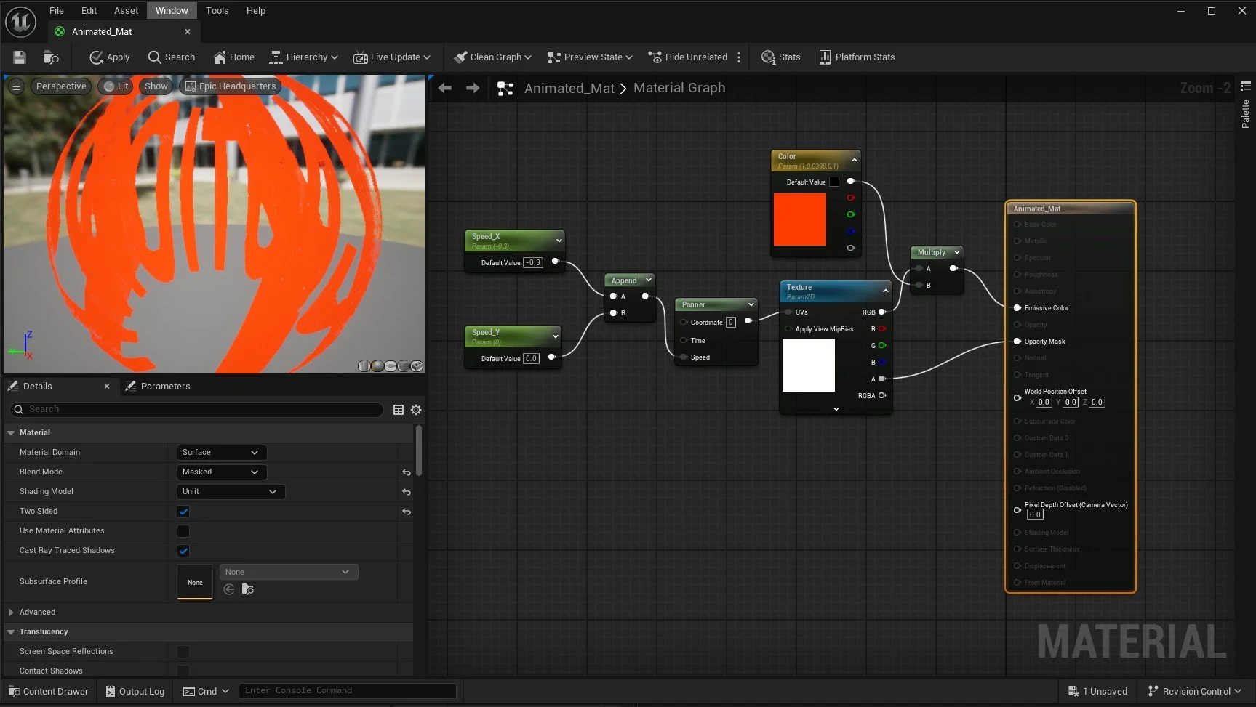The height and width of the screenshot is (707, 1256).
Task: Open the Subsurface Profile None dropdown
Action: point(289,572)
